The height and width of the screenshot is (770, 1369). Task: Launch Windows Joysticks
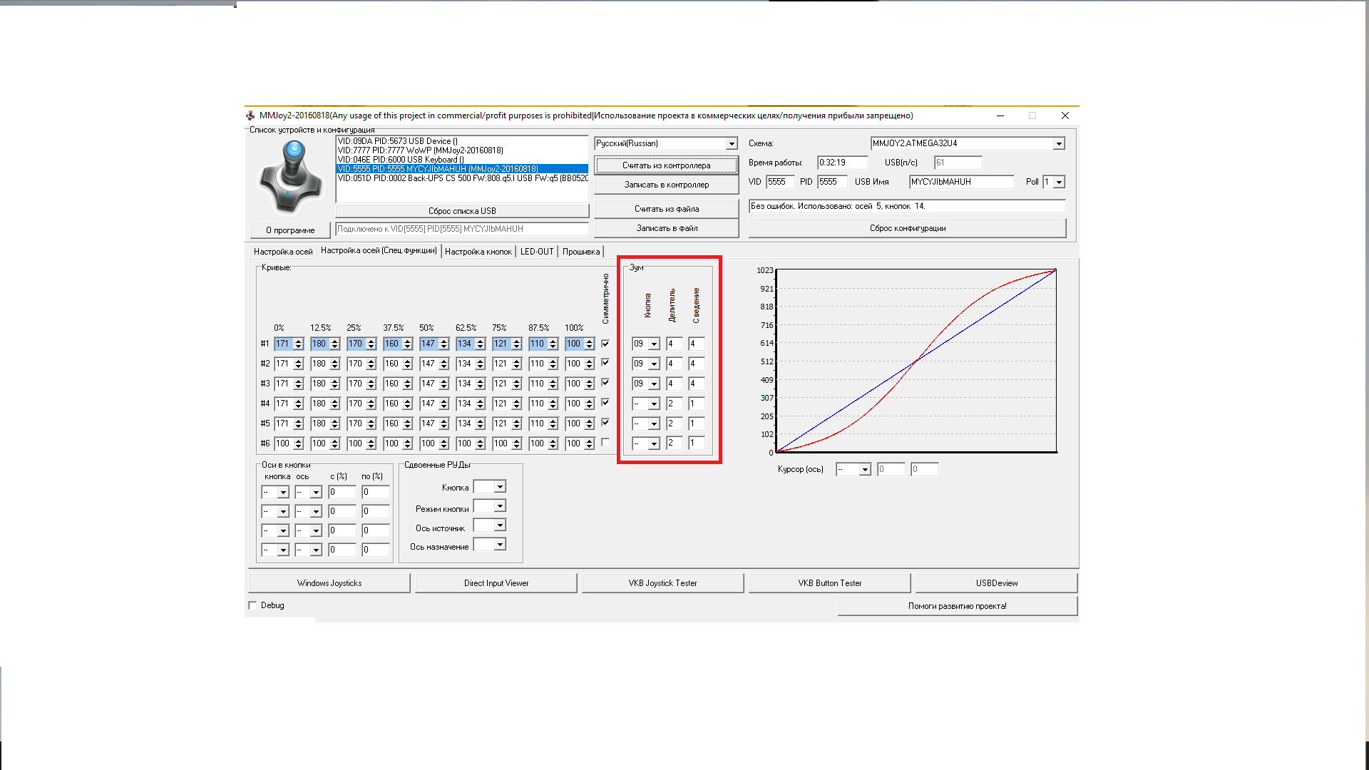[x=329, y=583]
